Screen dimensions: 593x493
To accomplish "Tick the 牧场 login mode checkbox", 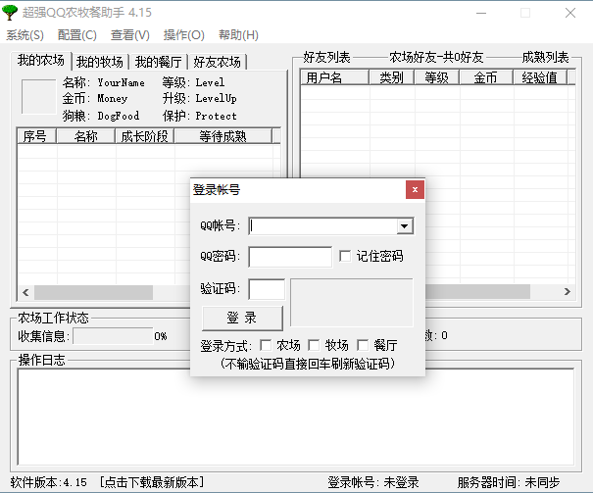I will coord(314,345).
